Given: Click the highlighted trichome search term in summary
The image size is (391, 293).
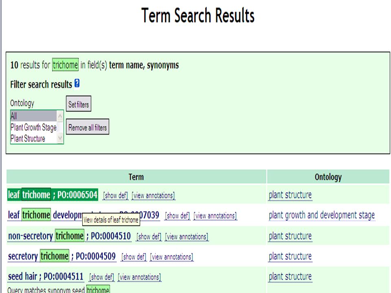Looking at the screenshot, I should [65, 65].
